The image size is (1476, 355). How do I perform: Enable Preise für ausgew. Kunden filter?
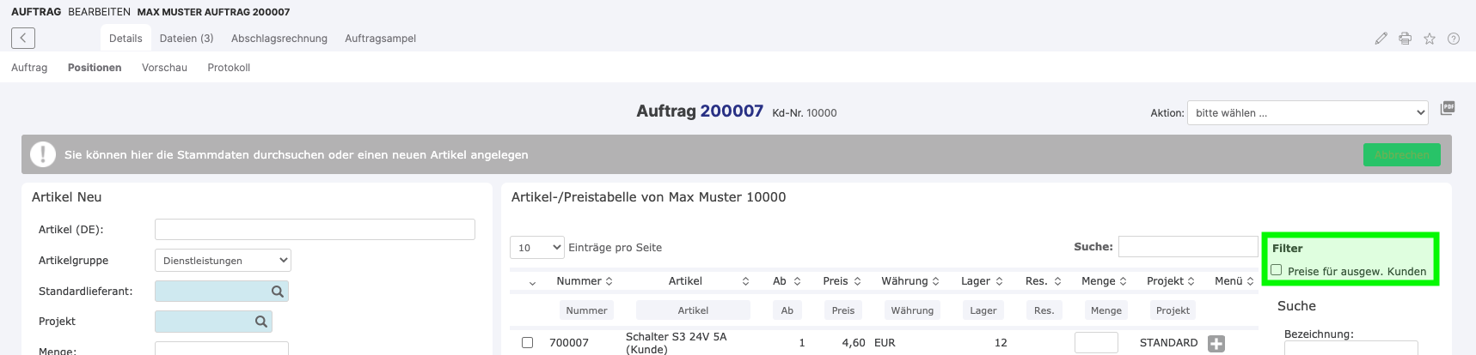pos(1277,270)
